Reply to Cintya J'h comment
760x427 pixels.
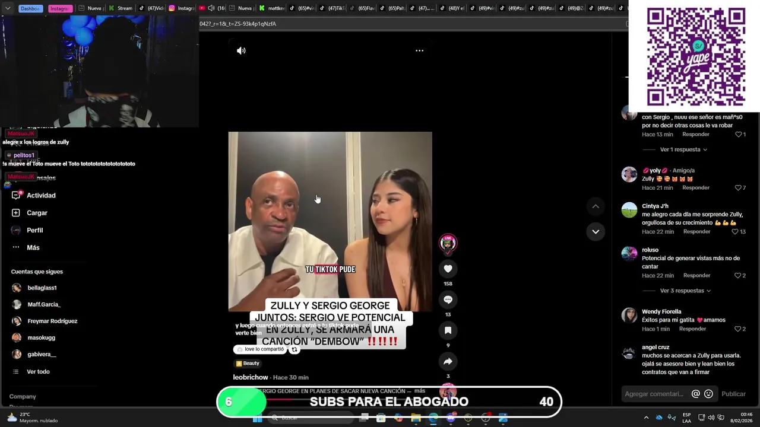(x=696, y=232)
